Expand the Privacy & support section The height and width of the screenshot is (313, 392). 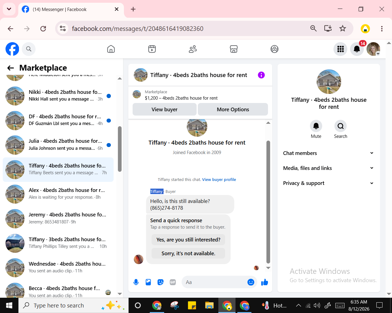pos(329,183)
